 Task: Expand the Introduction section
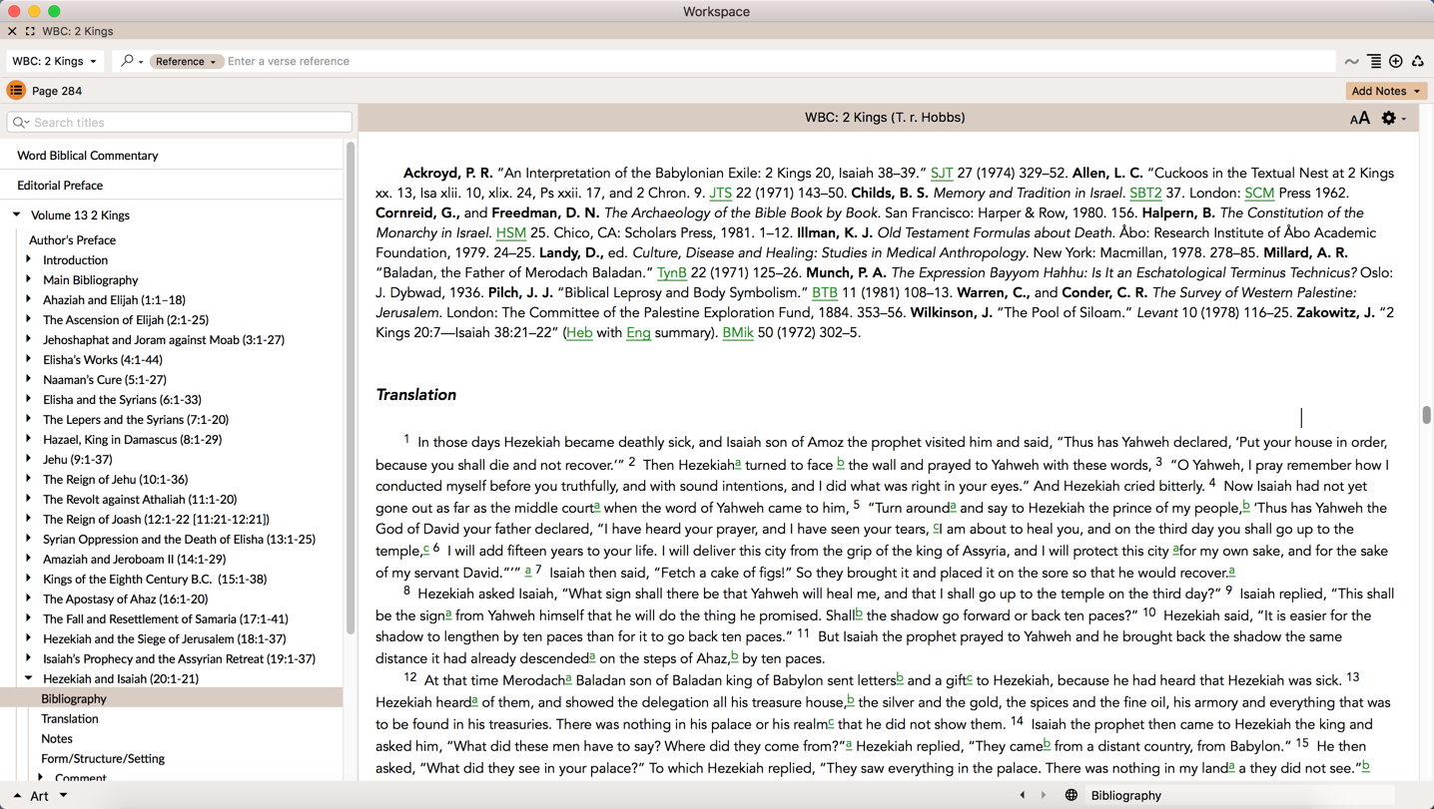point(29,259)
